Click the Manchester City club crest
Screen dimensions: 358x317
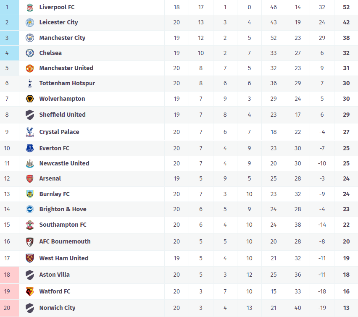tap(29, 38)
